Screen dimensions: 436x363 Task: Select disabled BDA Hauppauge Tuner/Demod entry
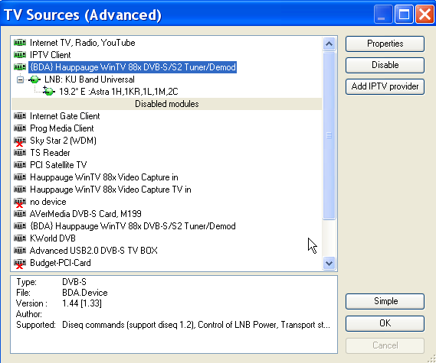pyautogui.click(x=133, y=226)
